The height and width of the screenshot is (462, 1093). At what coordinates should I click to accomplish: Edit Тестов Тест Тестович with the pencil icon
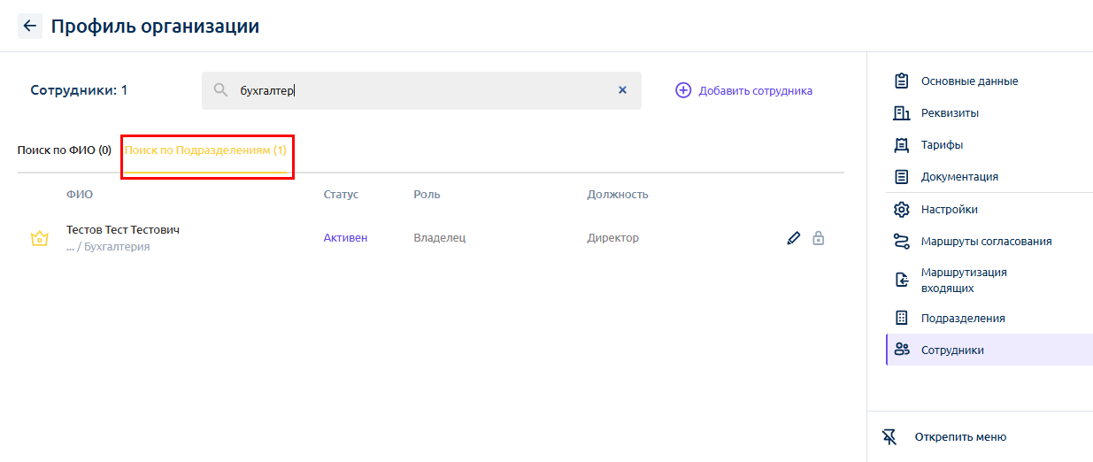tap(794, 238)
